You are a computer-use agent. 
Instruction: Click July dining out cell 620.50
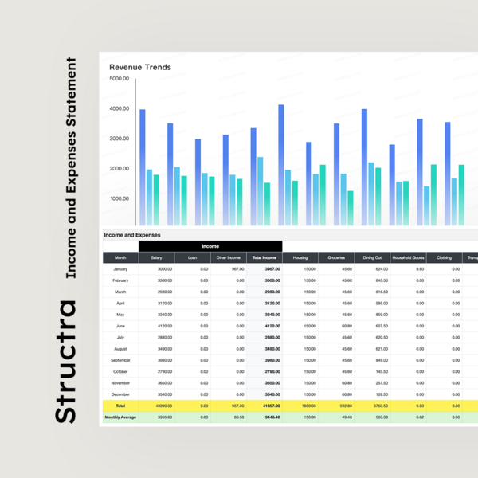click(x=372, y=338)
